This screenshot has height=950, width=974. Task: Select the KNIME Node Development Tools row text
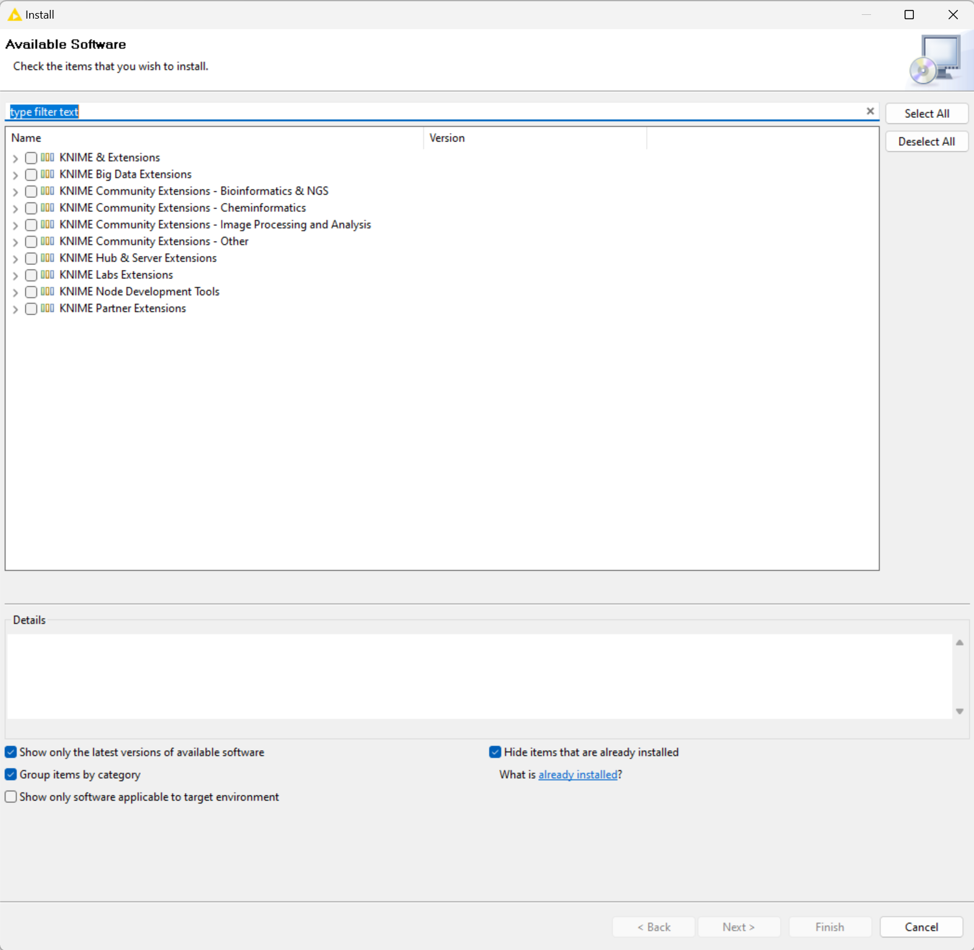pyautogui.click(x=139, y=292)
